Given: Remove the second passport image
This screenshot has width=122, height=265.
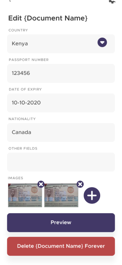Looking at the screenshot, I should 80,184.
